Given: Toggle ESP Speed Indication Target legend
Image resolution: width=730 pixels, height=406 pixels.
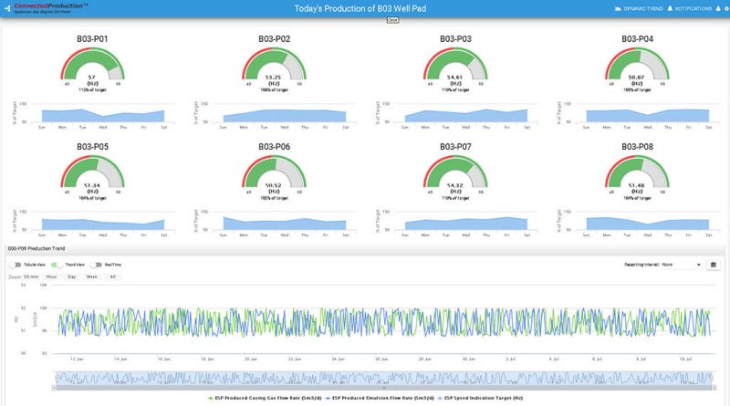Looking at the screenshot, I should (480, 398).
